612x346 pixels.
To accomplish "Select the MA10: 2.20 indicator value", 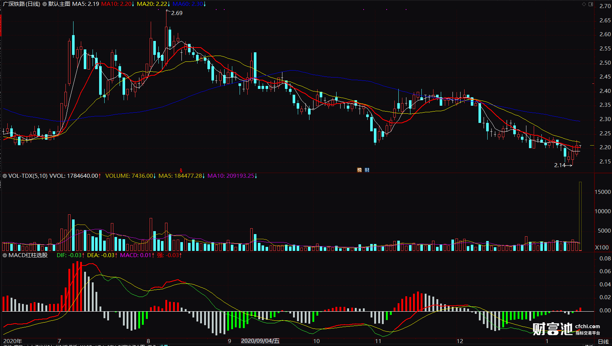I will pos(116,4).
